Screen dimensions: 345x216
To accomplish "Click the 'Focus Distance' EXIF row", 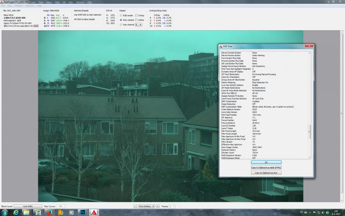I will pyautogui.click(x=265, y=123).
